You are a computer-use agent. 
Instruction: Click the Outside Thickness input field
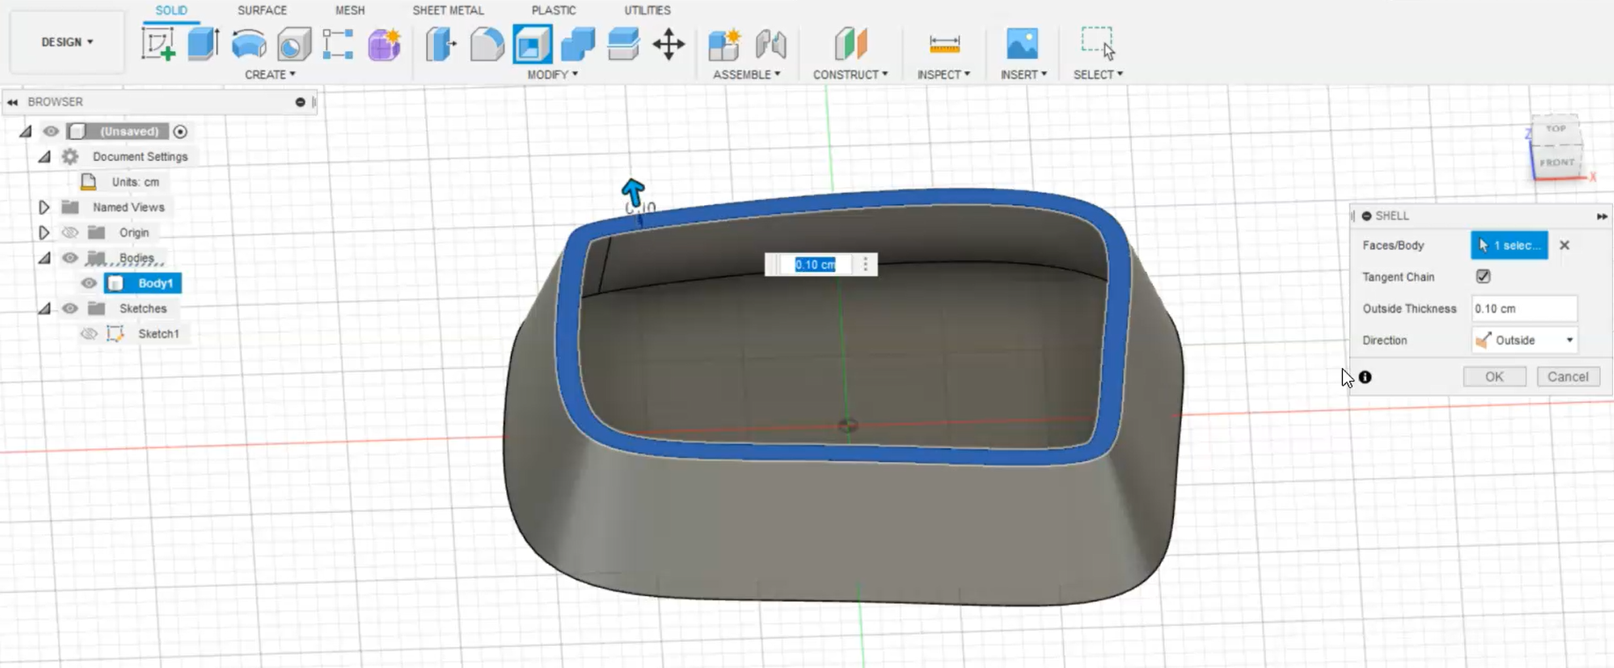tap(1524, 309)
